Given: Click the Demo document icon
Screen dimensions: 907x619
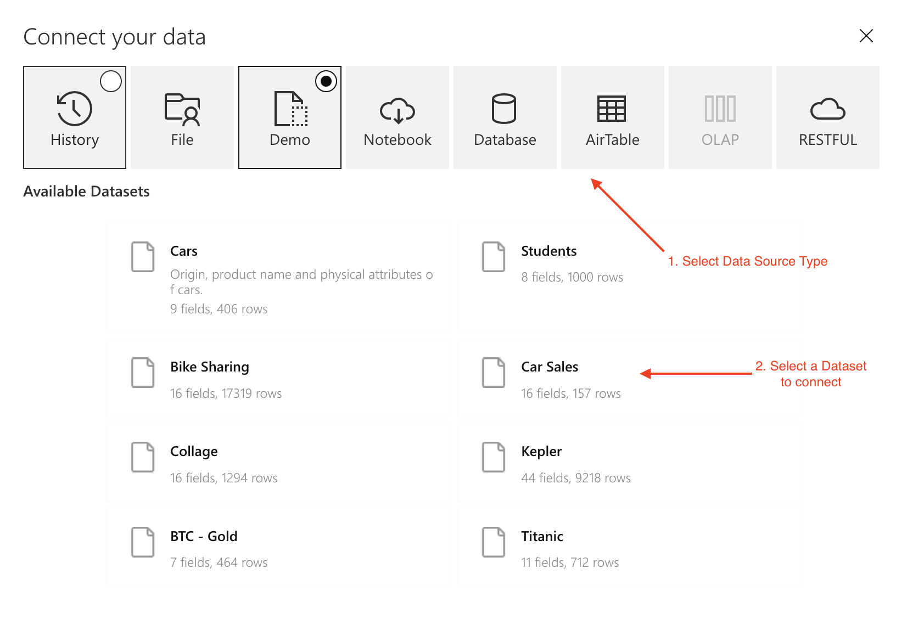Looking at the screenshot, I should pos(290,109).
